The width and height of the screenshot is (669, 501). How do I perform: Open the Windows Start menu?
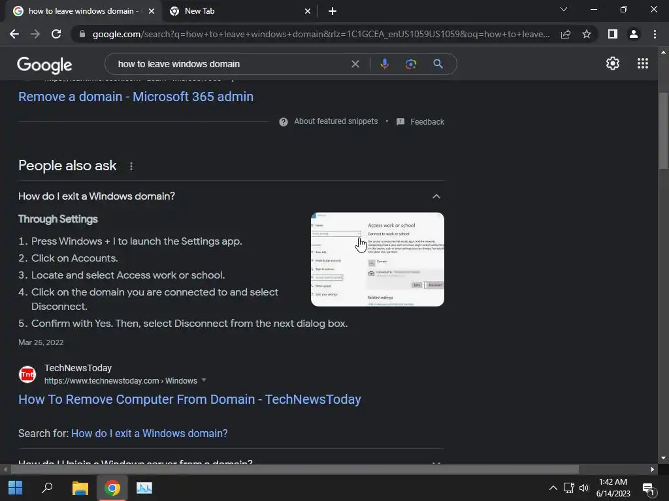(16, 488)
